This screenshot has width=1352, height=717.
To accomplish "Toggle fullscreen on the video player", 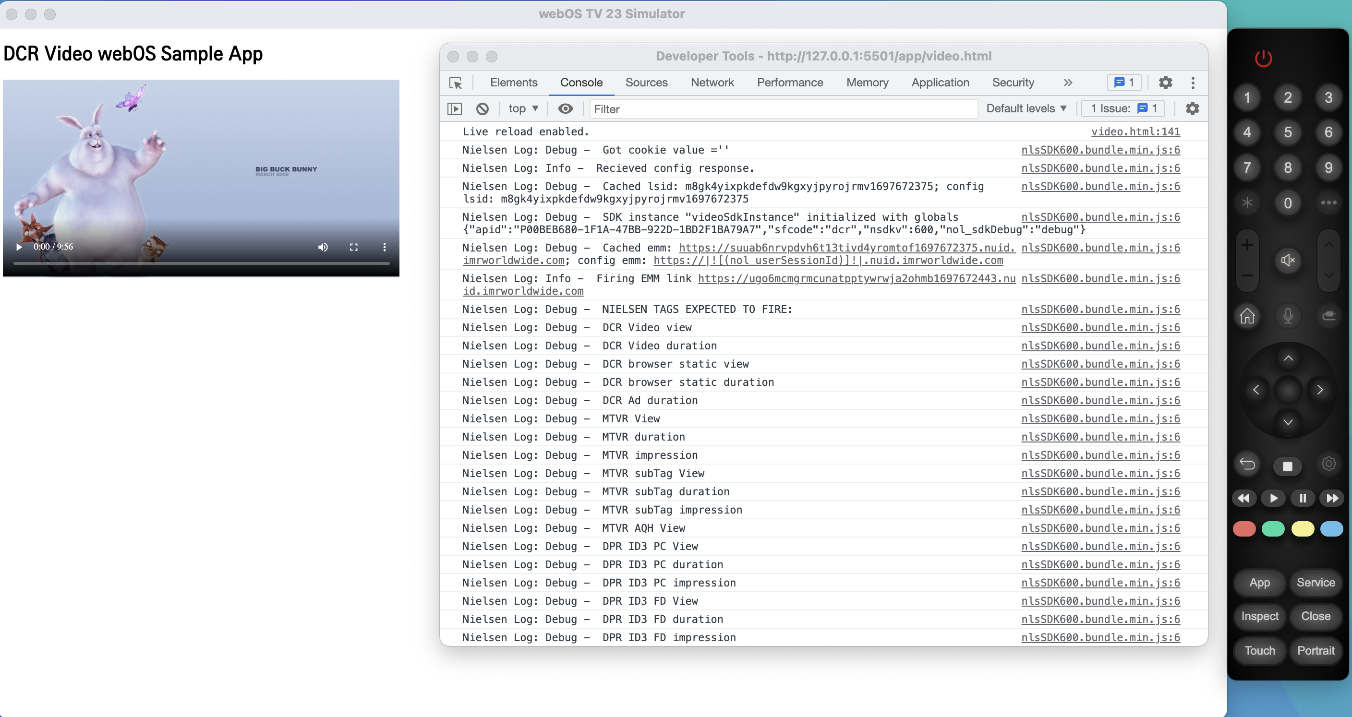I will pyautogui.click(x=354, y=247).
